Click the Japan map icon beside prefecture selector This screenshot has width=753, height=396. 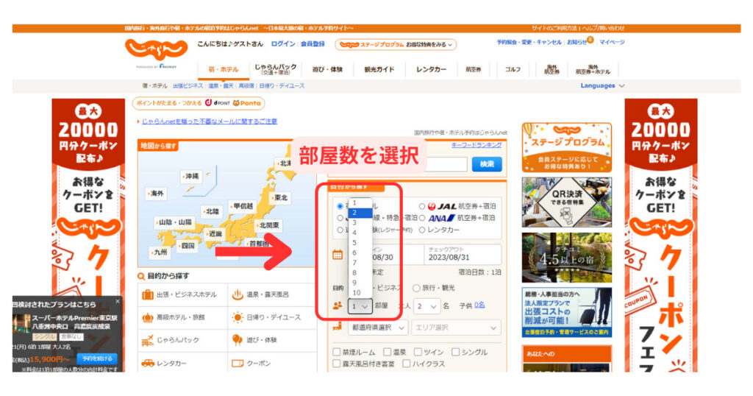pos(338,327)
